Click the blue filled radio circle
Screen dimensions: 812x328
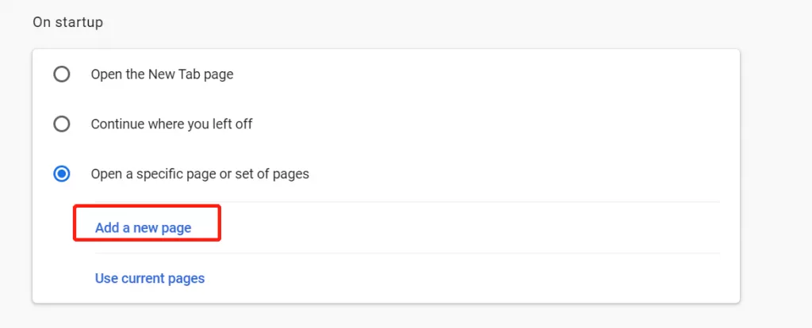click(x=61, y=174)
